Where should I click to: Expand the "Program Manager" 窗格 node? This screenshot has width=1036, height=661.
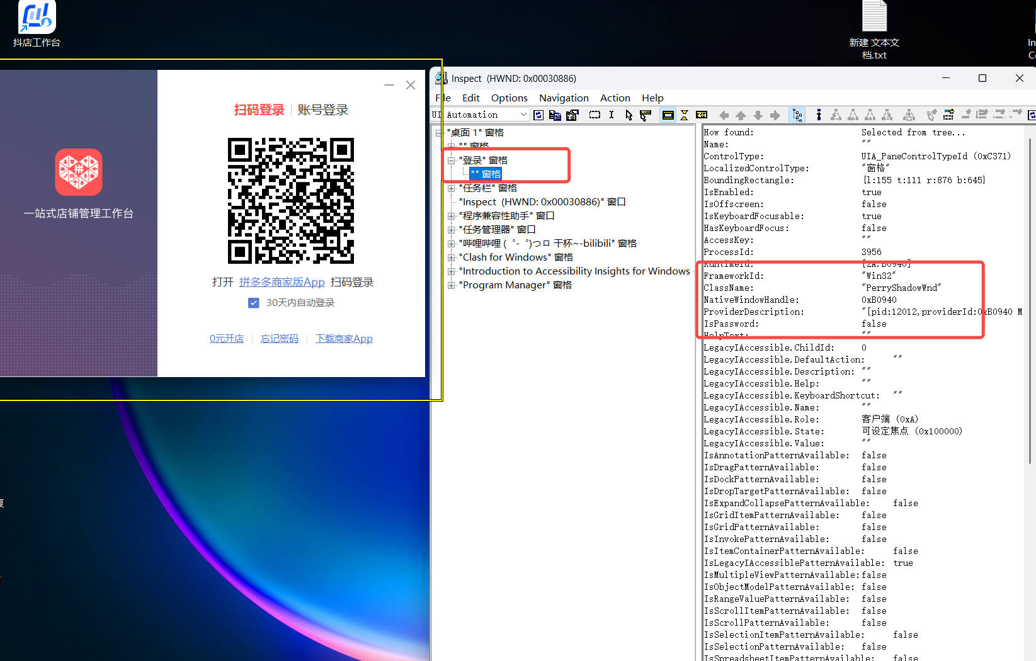coord(451,285)
